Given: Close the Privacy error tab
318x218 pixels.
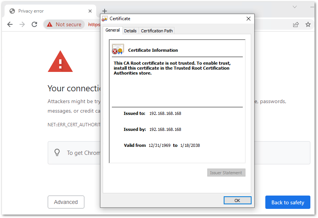Looking at the screenshot, I should click(90, 11).
